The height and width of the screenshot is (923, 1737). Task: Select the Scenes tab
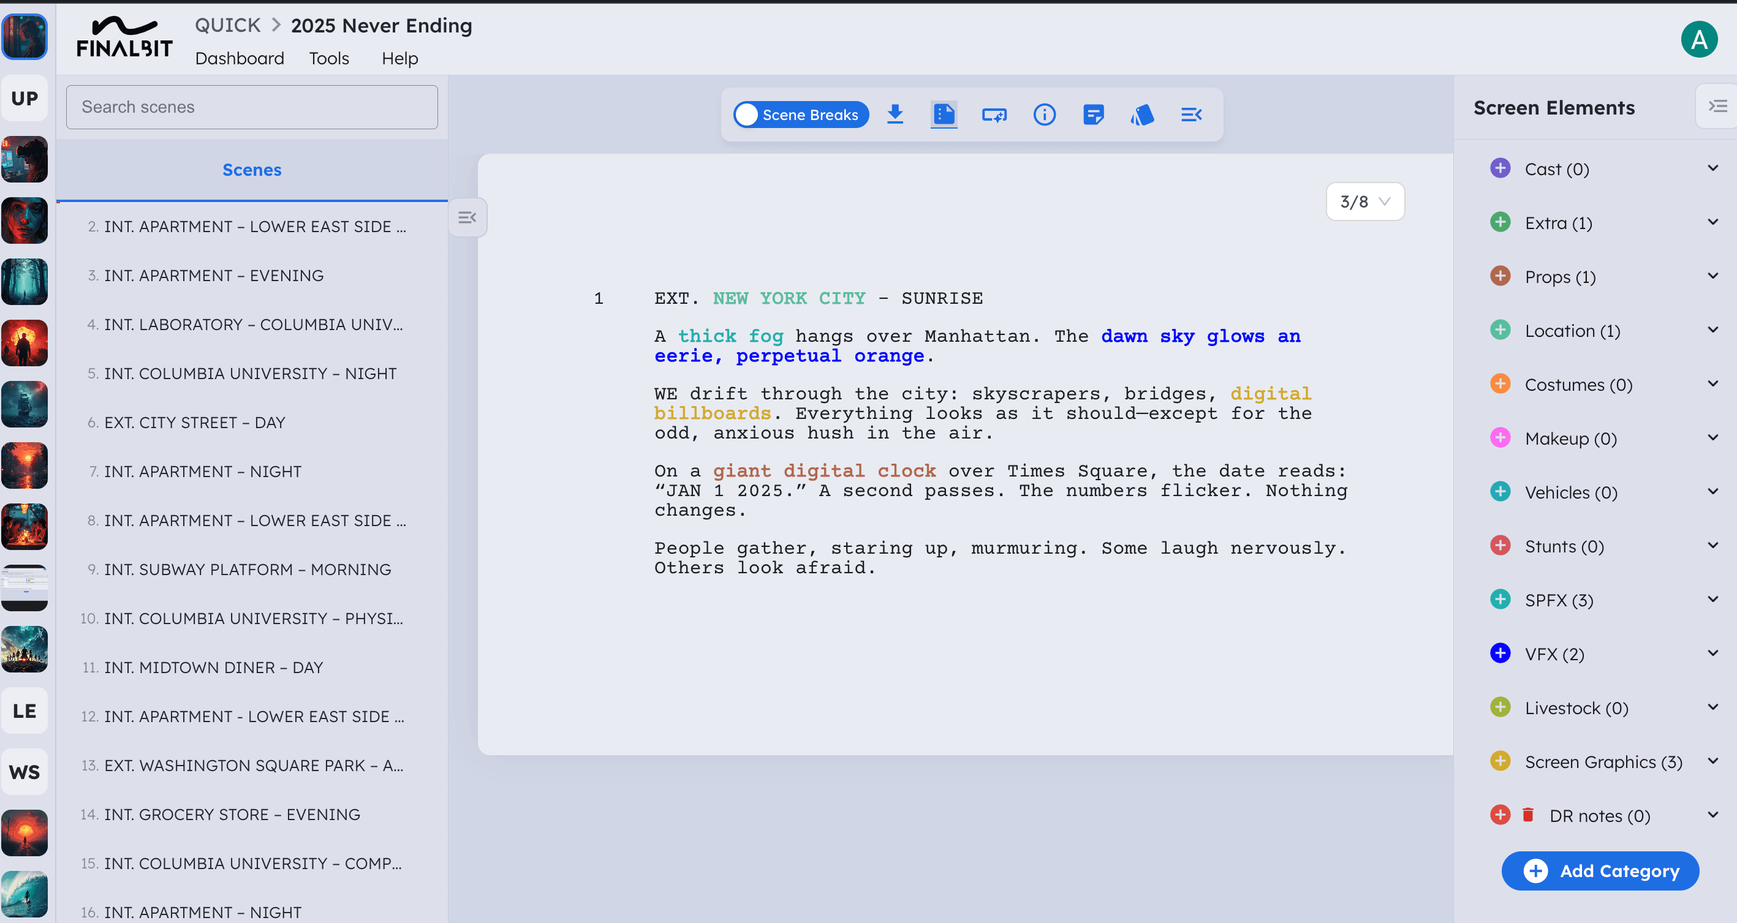252,170
